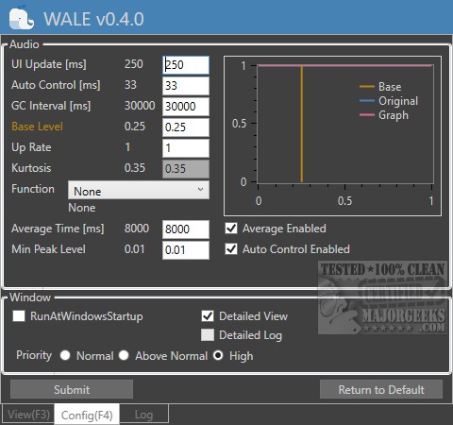The image size is (453, 425).
Task: Select High priority radio button
Action: tap(218, 355)
